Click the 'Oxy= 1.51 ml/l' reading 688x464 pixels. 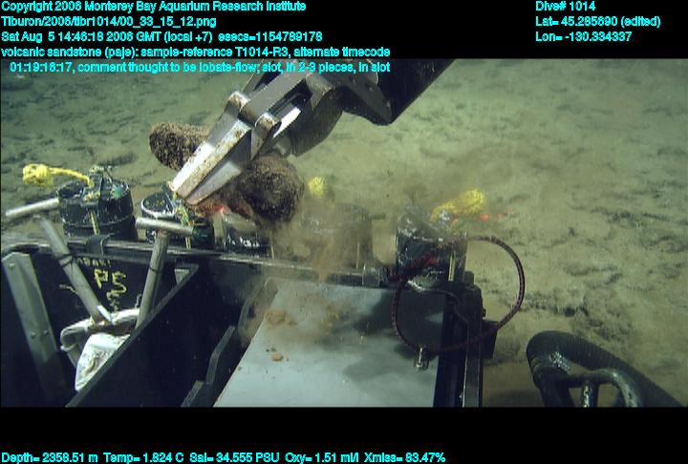click(321, 458)
